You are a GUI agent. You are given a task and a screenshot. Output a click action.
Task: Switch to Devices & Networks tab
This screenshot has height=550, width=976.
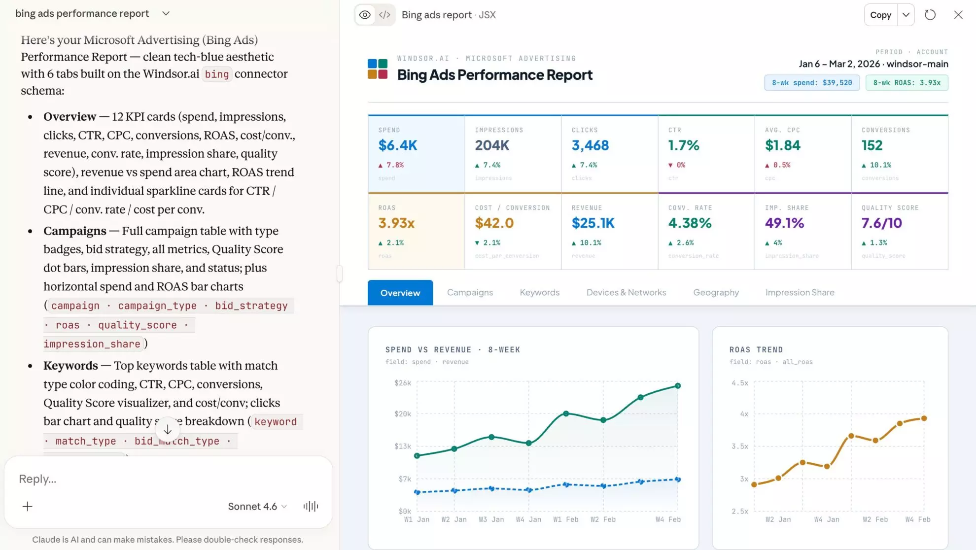click(626, 292)
